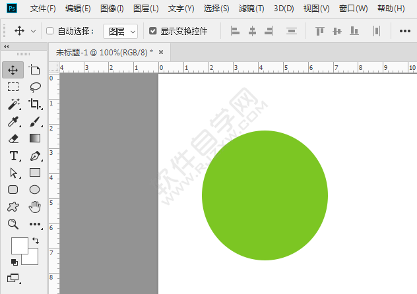Align vertical centers of layers
The height and width of the screenshot is (294, 417).
pyautogui.click(x=337, y=31)
